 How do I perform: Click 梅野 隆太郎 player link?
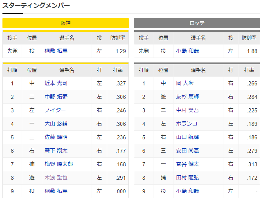click(x=59, y=164)
